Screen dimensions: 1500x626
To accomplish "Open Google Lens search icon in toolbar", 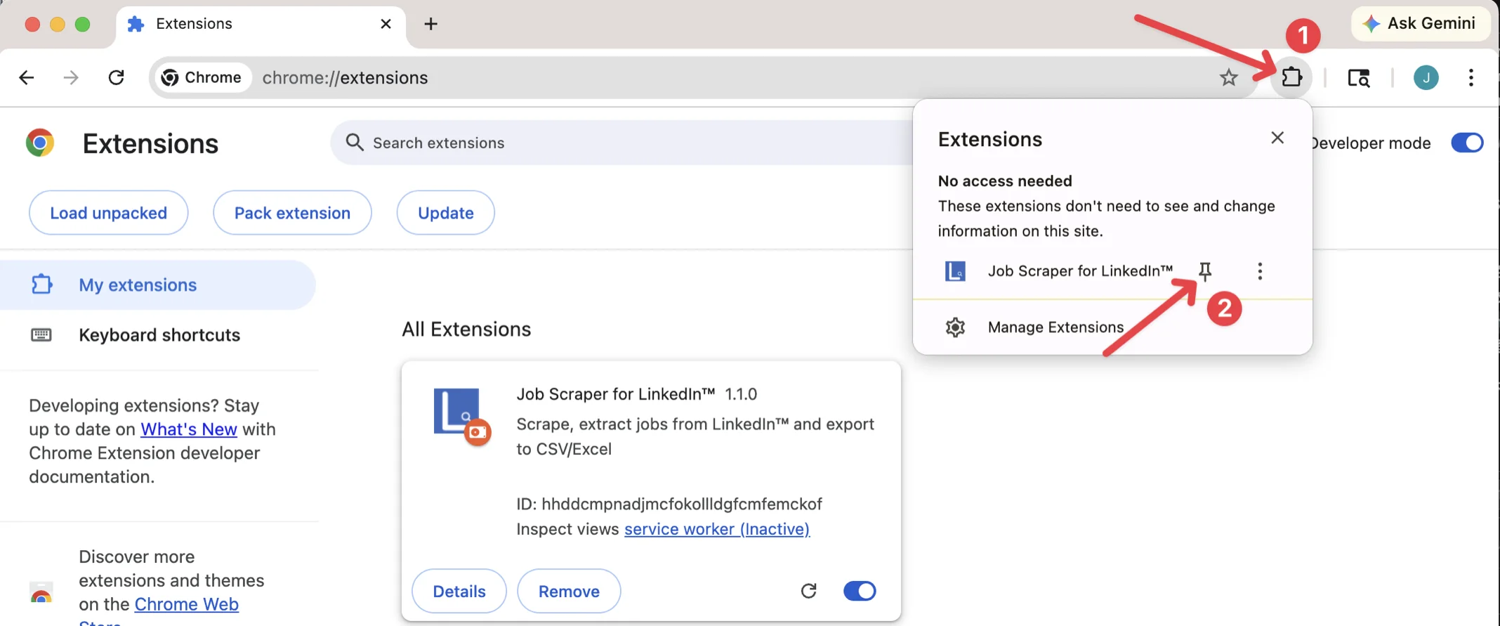I will click(x=1358, y=77).
